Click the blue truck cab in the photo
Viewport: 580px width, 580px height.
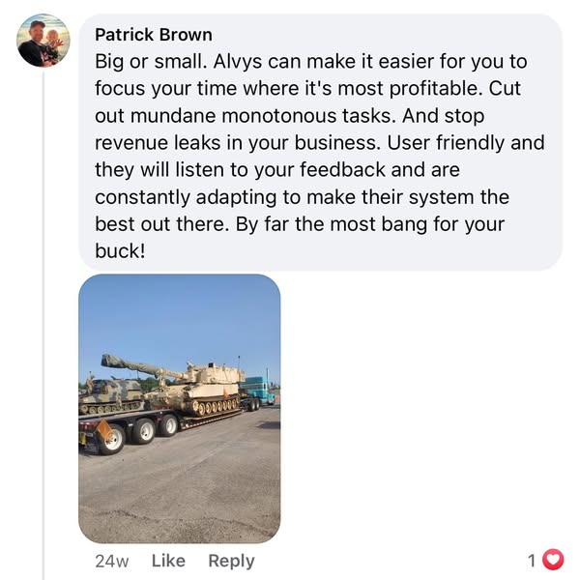pos(259,391)
